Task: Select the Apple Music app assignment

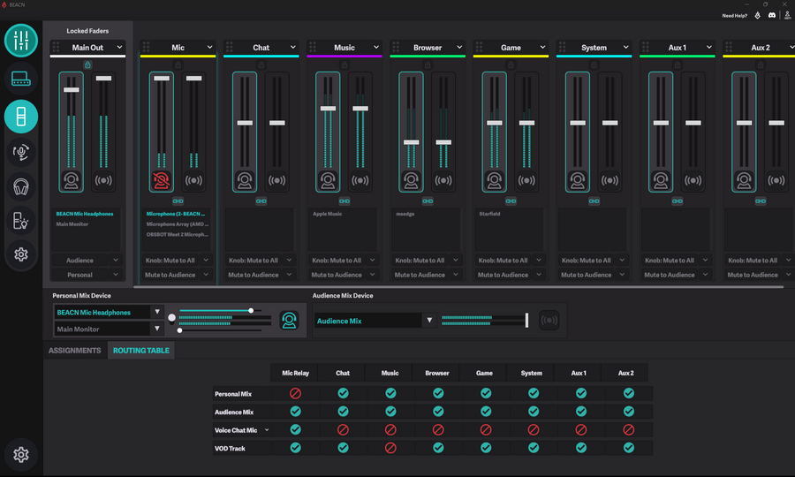Action: pos(328,214)
